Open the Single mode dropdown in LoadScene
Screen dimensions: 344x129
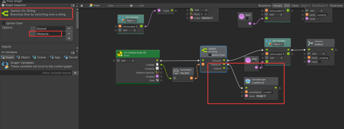pos(261,96)
